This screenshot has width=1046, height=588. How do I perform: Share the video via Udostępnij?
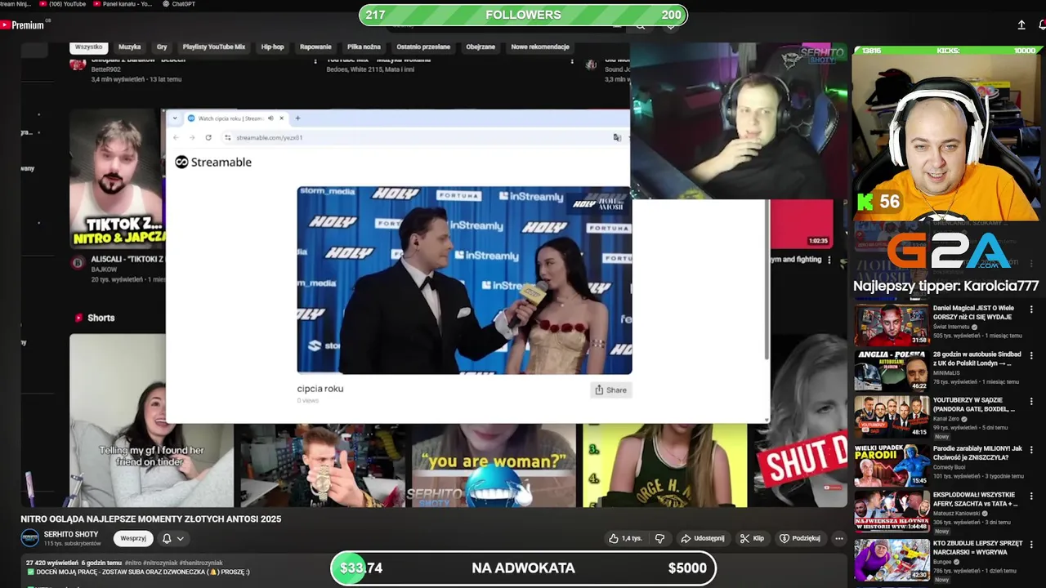703,538
